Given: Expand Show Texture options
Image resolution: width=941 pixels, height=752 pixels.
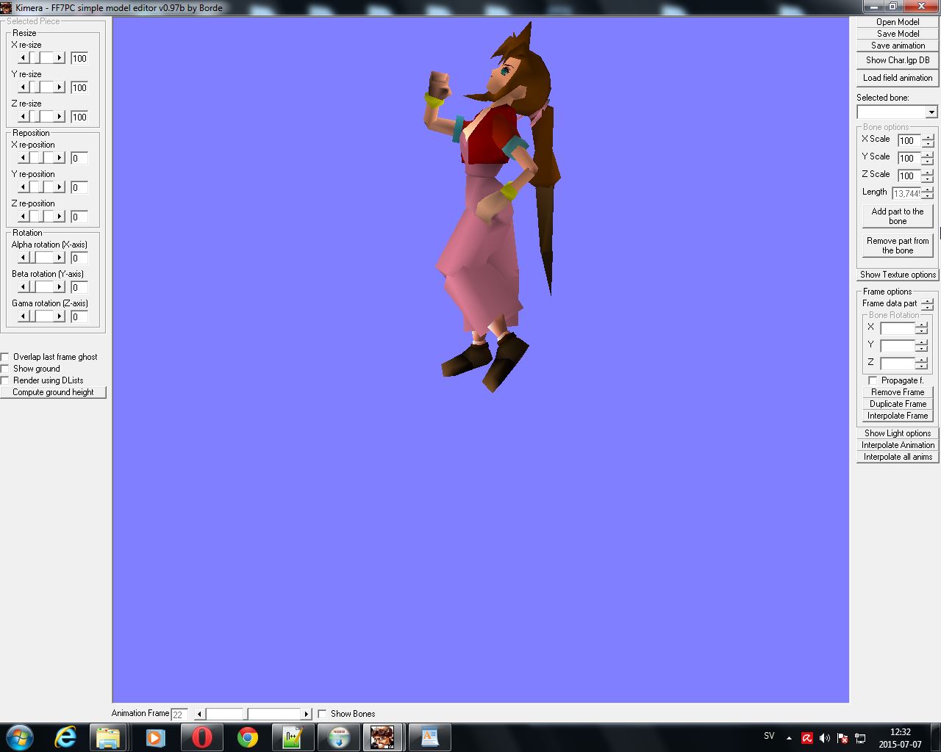Looking at the screenshot, I should tap(898, 275).
